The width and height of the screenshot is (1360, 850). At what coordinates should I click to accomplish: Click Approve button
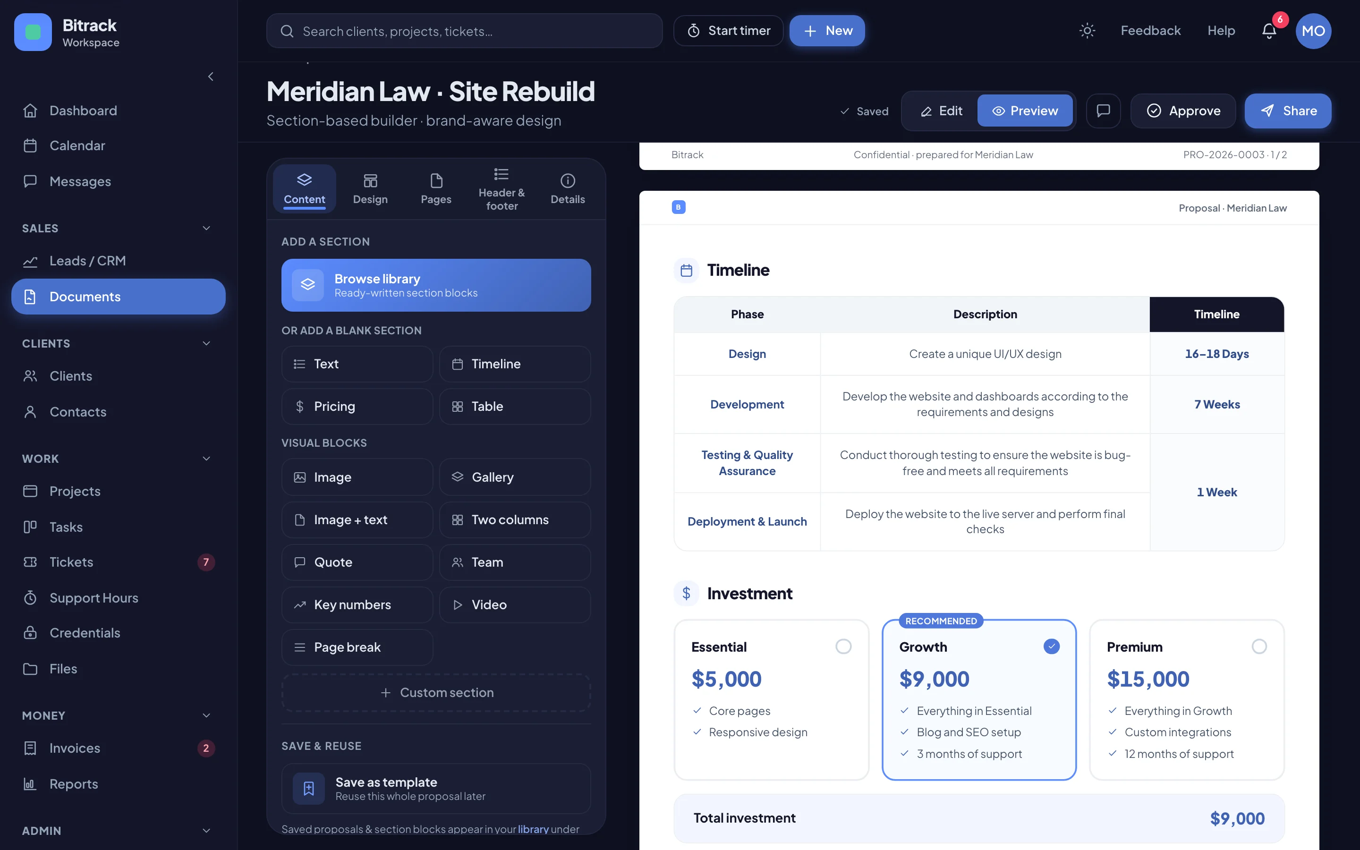(1183, 111)
